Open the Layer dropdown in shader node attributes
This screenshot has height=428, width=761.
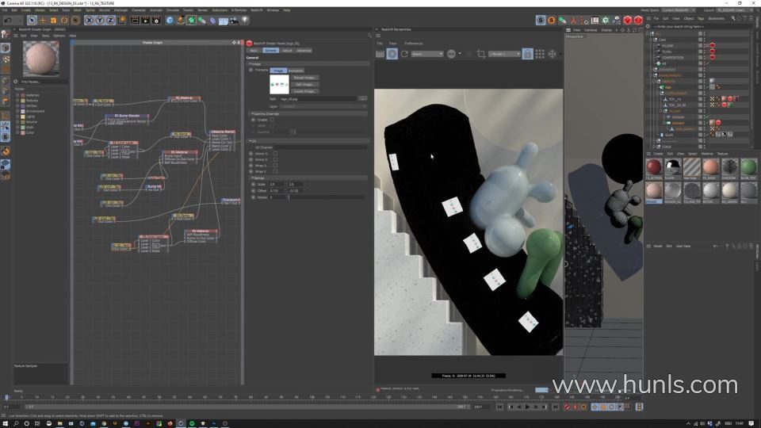coord(323,106)
